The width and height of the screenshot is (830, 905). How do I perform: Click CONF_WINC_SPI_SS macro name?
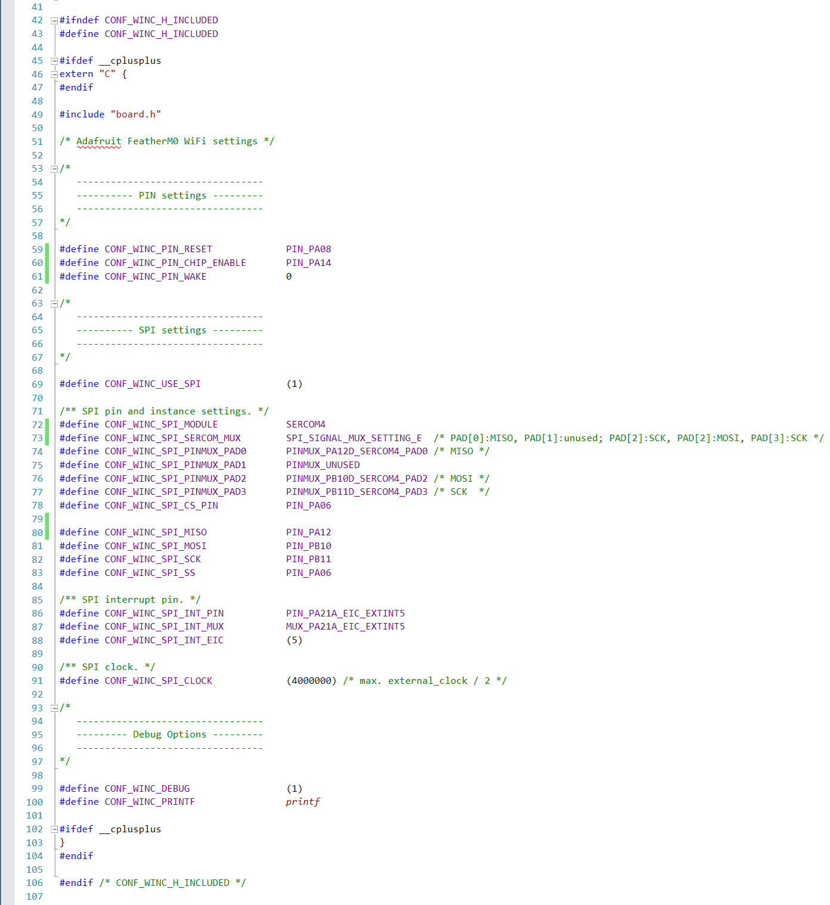click(150, 573)
